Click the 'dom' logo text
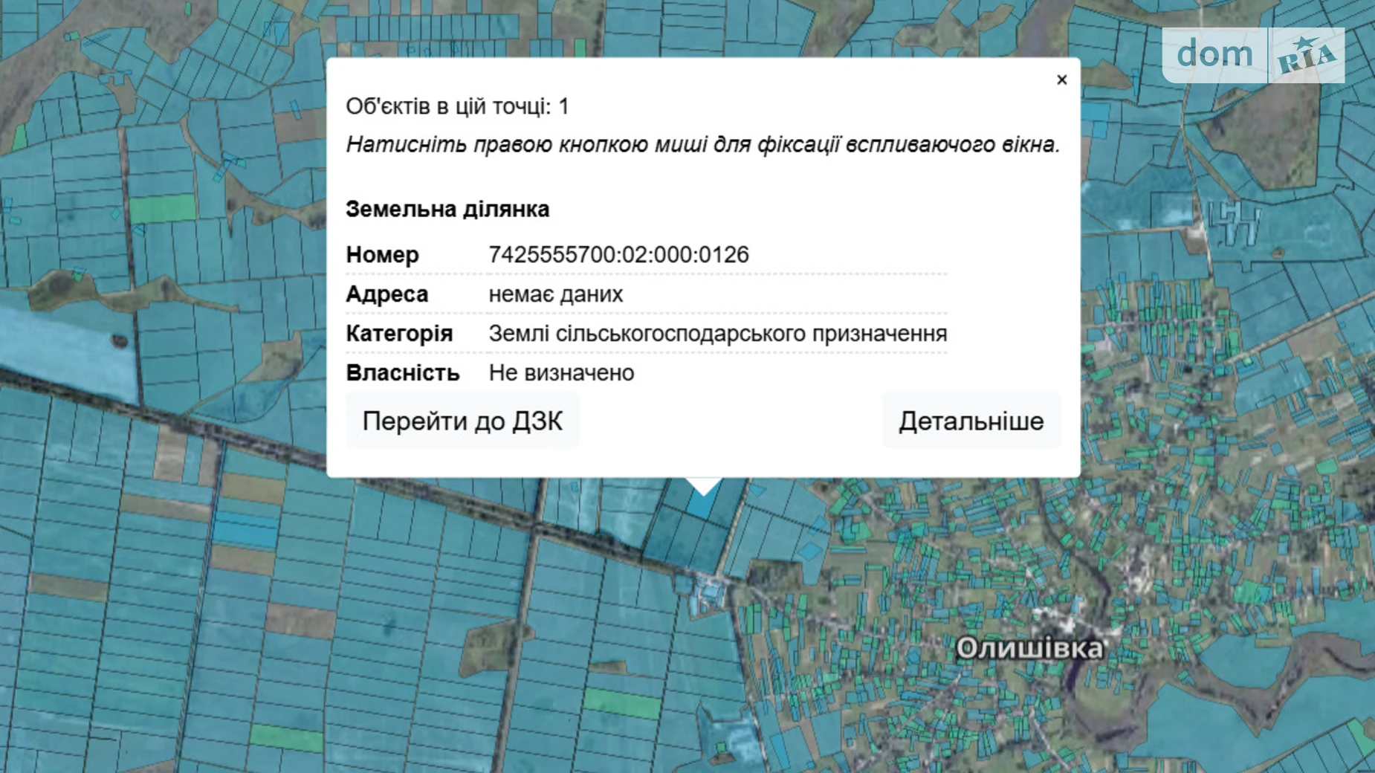Screen dimensions: 1375x773 1214,55
